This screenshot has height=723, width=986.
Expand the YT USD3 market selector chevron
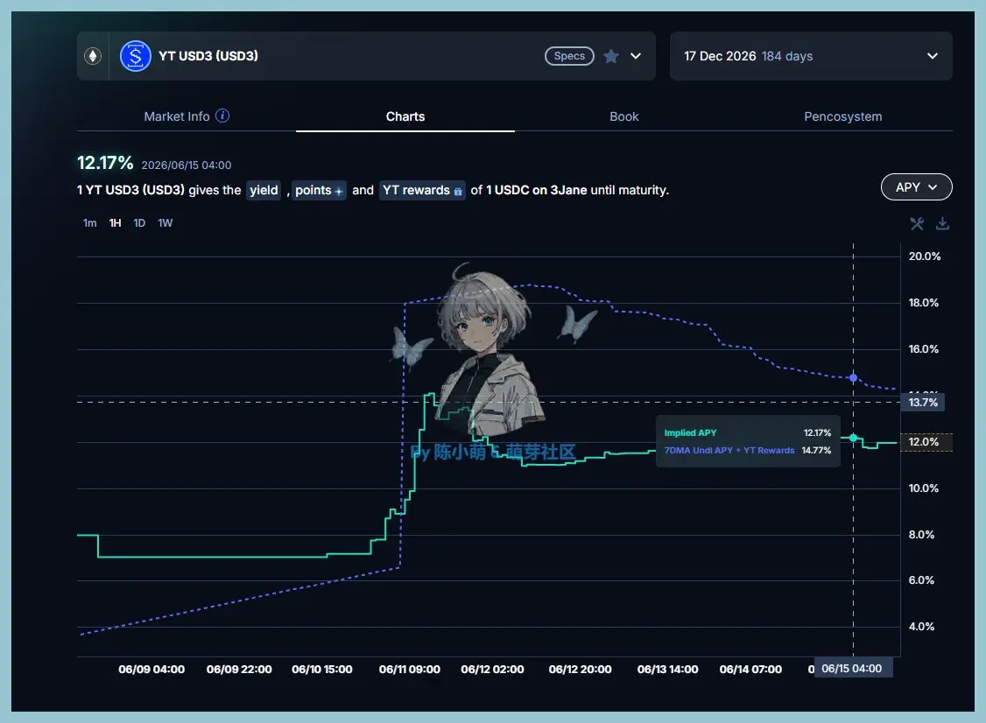coord(636,56)
